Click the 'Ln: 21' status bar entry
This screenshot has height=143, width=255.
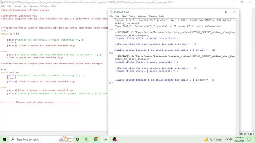point(243,134)
